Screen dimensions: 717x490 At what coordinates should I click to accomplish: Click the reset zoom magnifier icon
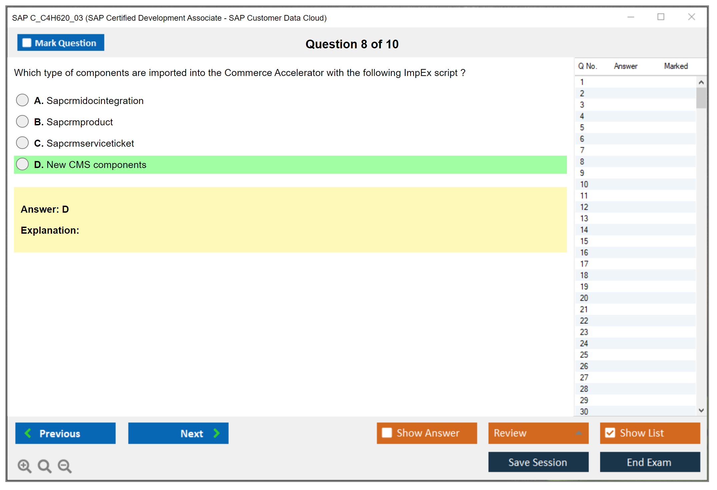[x=44, y=465]
